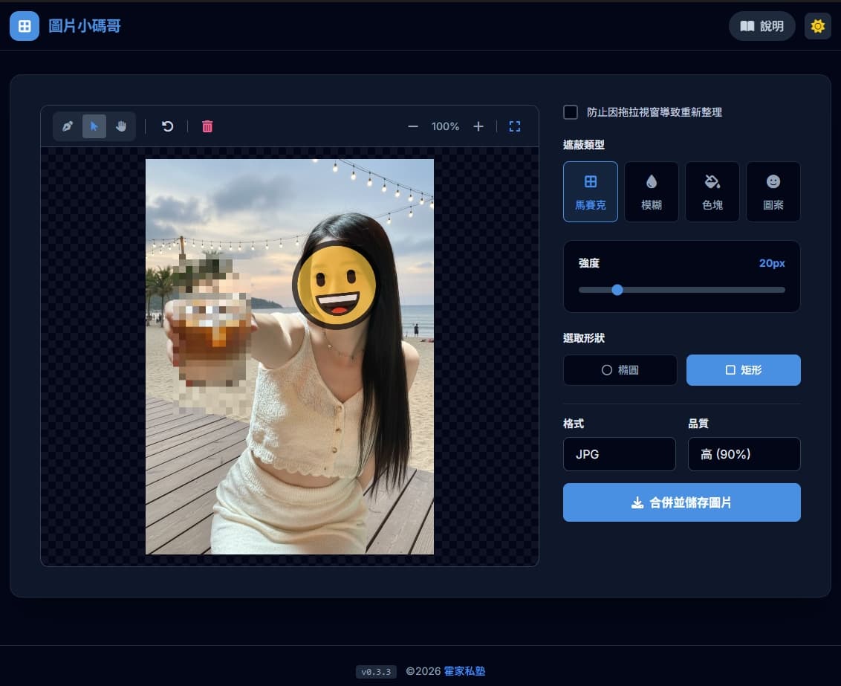The height and width of the screenshot is (686, 841).
Task: Enable 防止因拖拉視窗導致重新整理 checkbox
Action: (571, 112)
